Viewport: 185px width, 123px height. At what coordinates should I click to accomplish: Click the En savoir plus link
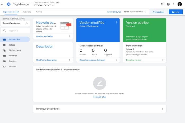pyautogui.click(x=99, y=97)
